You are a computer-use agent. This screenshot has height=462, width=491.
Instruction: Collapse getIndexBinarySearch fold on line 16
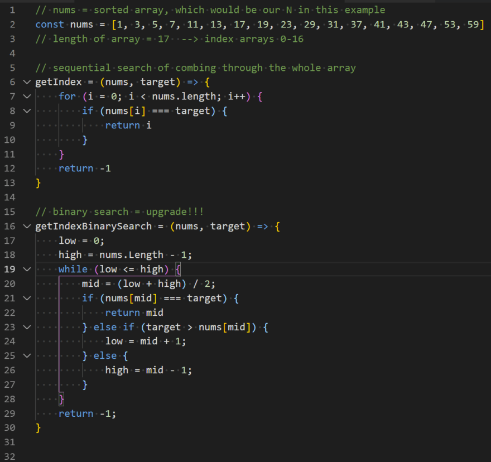tap(27, 226)
